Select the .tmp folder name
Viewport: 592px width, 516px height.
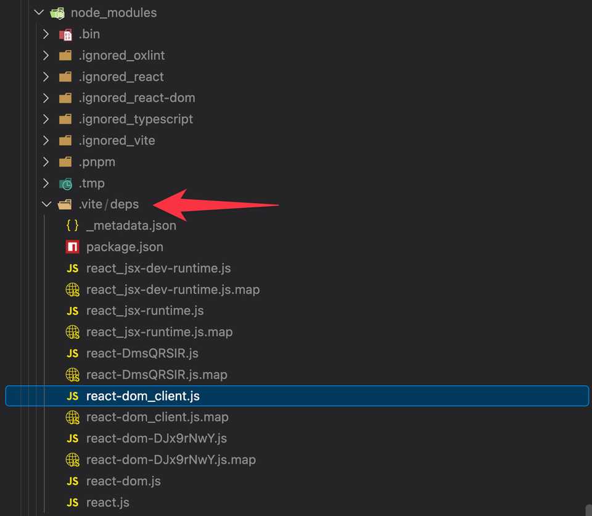click(x=92, y=183)
